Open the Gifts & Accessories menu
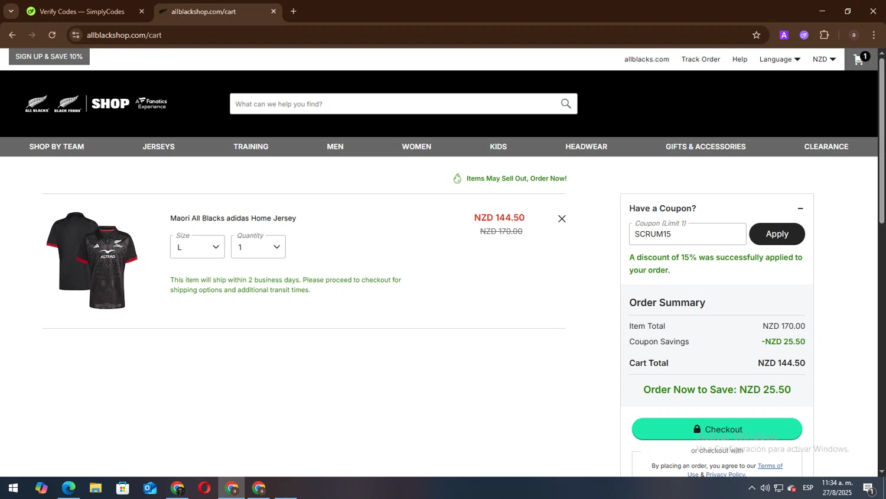This screenshot has width=886, height=499. [x=705, y=147]
